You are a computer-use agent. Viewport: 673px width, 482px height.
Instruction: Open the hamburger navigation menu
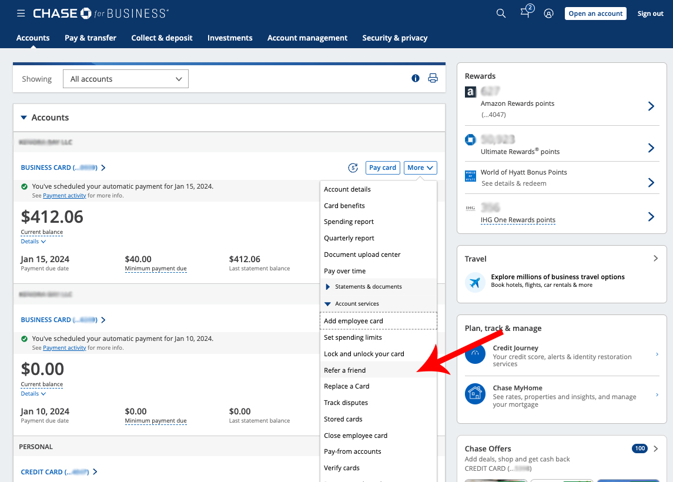[21, 14]
